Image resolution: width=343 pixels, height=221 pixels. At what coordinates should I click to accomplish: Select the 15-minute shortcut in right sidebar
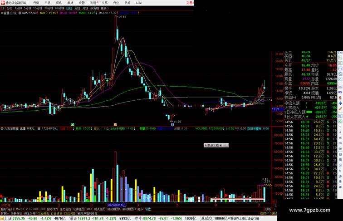click(x=340, y=138)
